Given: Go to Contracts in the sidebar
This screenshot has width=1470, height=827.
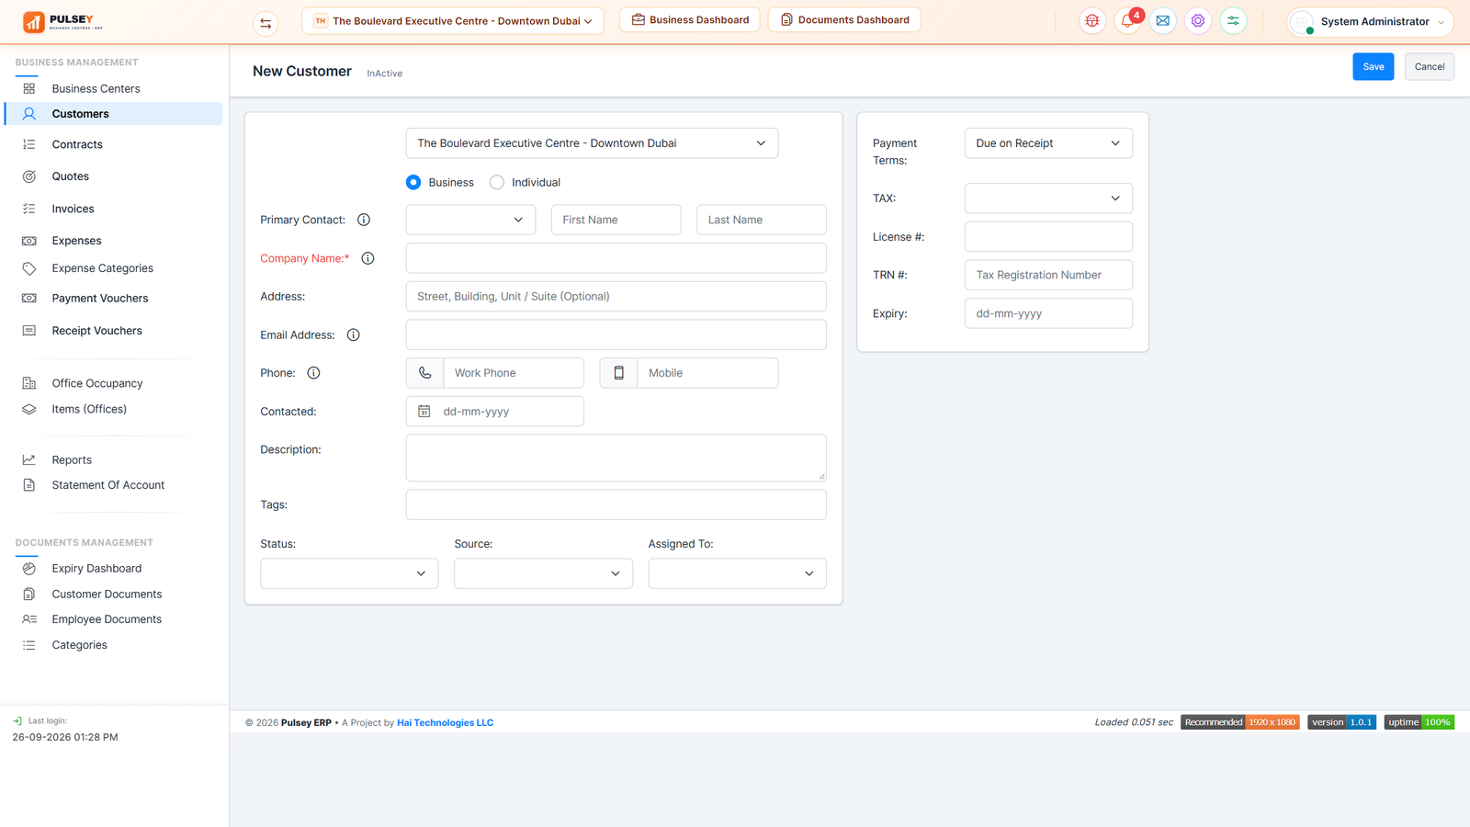Looking at the screenshot, I should tap(77, 144).
